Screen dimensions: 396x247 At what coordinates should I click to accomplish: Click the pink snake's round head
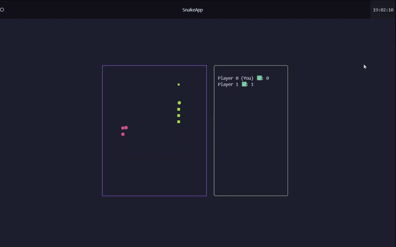126,128
